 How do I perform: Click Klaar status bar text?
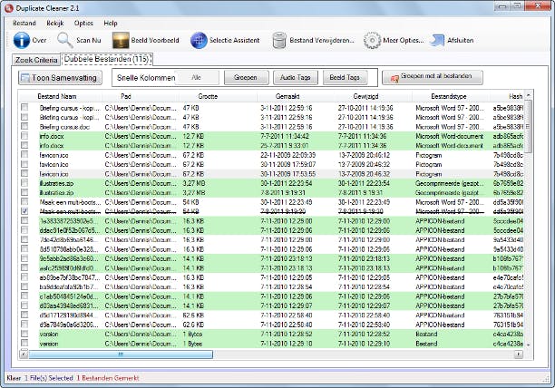tap(14, 378)
